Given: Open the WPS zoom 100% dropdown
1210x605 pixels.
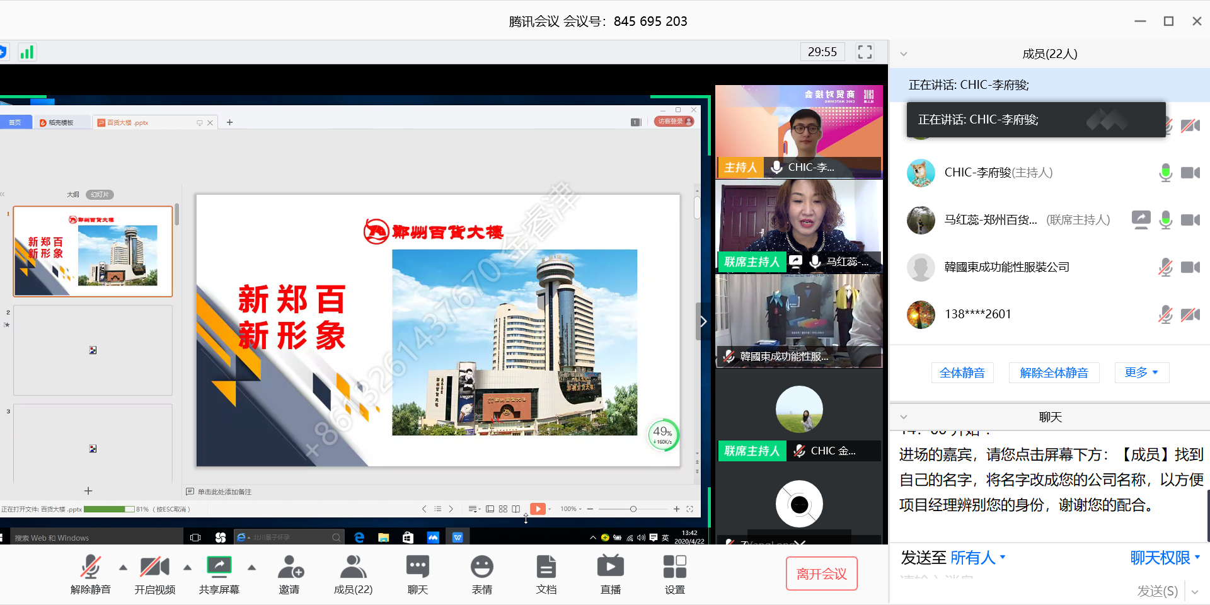Looking at the screenshot, I should click(571, 509).
